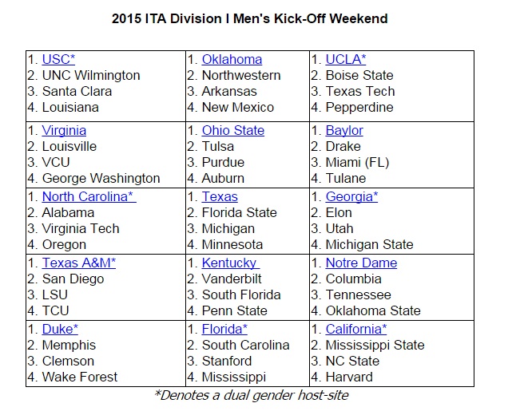The image size is (516, 411).
Task: Follow the California host link
Action: click(356, 330)
